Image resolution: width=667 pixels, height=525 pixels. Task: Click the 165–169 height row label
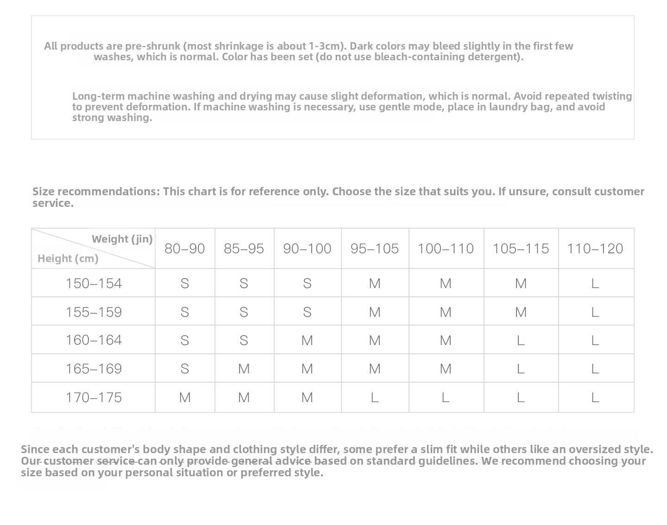pyautogui.click(x=94, y=369)
